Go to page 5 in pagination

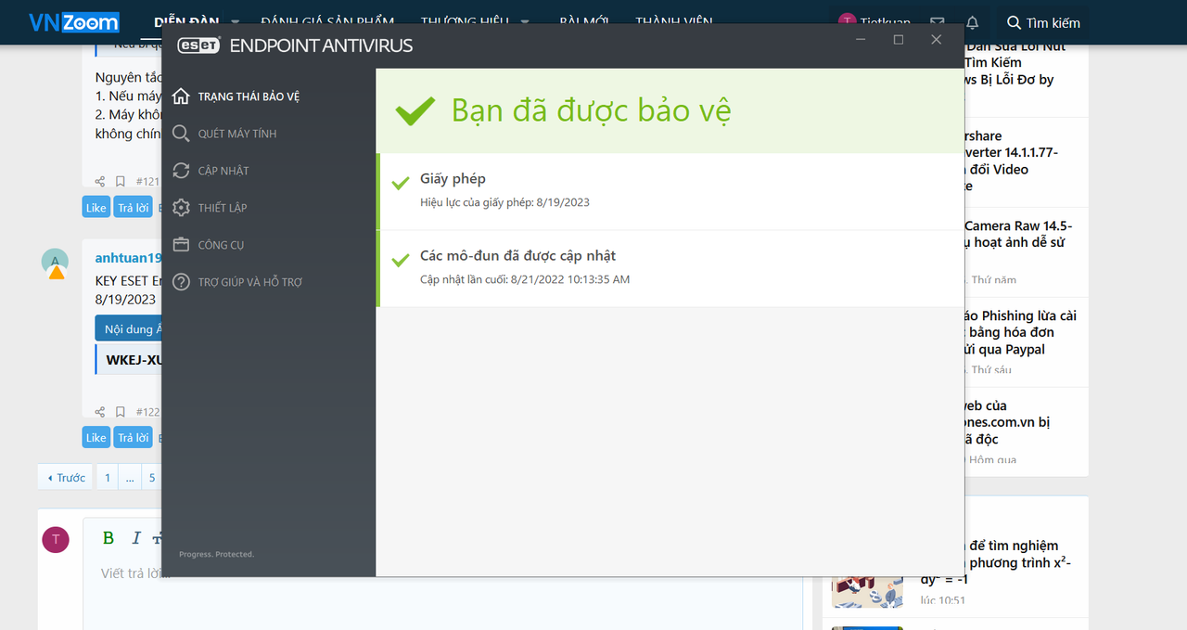coord(152,478)
